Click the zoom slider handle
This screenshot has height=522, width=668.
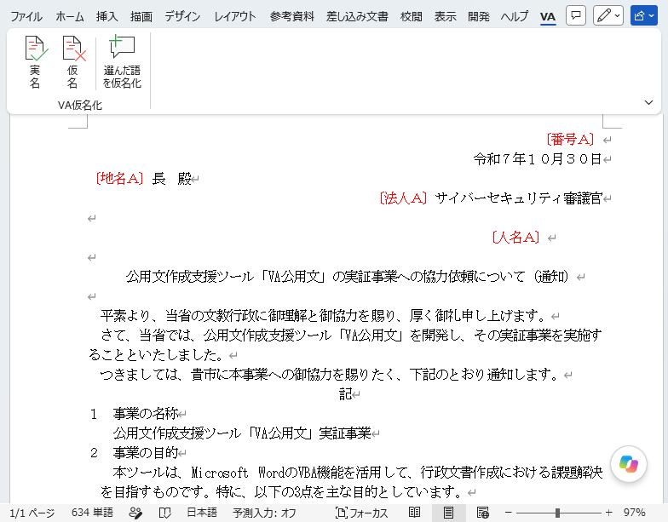[x=557, y=513]
